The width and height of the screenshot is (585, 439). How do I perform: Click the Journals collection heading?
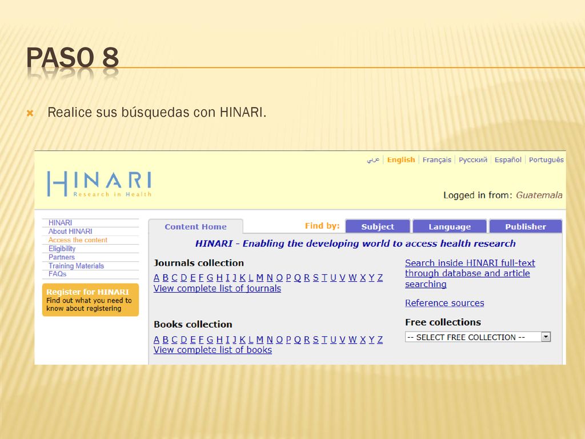coord(198,263)
